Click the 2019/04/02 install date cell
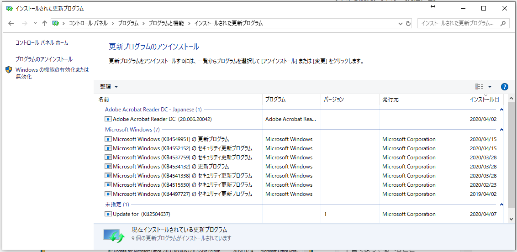 pyautogui.click(x=483, y=194)
